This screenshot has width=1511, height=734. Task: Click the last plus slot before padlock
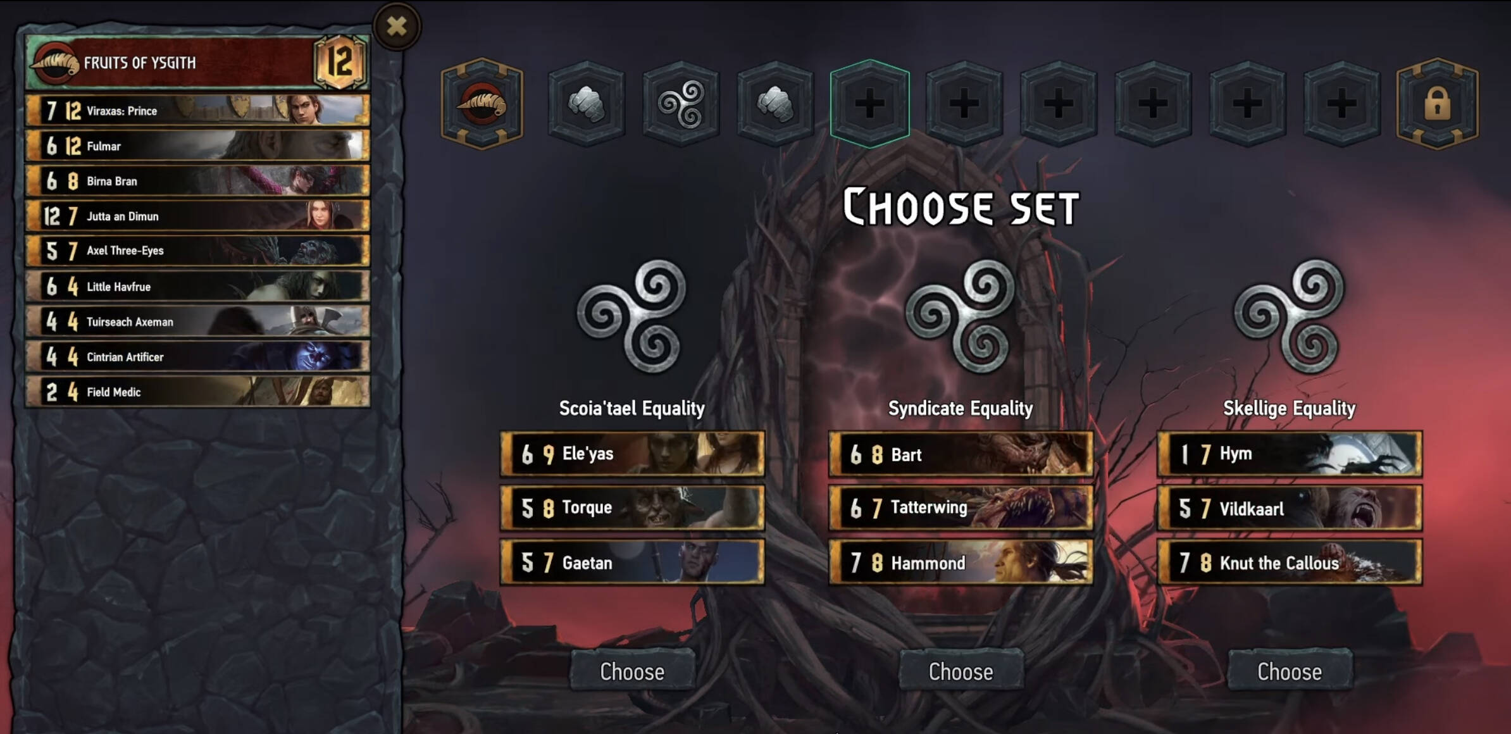pyautogui.click(x=1341, y=104)
